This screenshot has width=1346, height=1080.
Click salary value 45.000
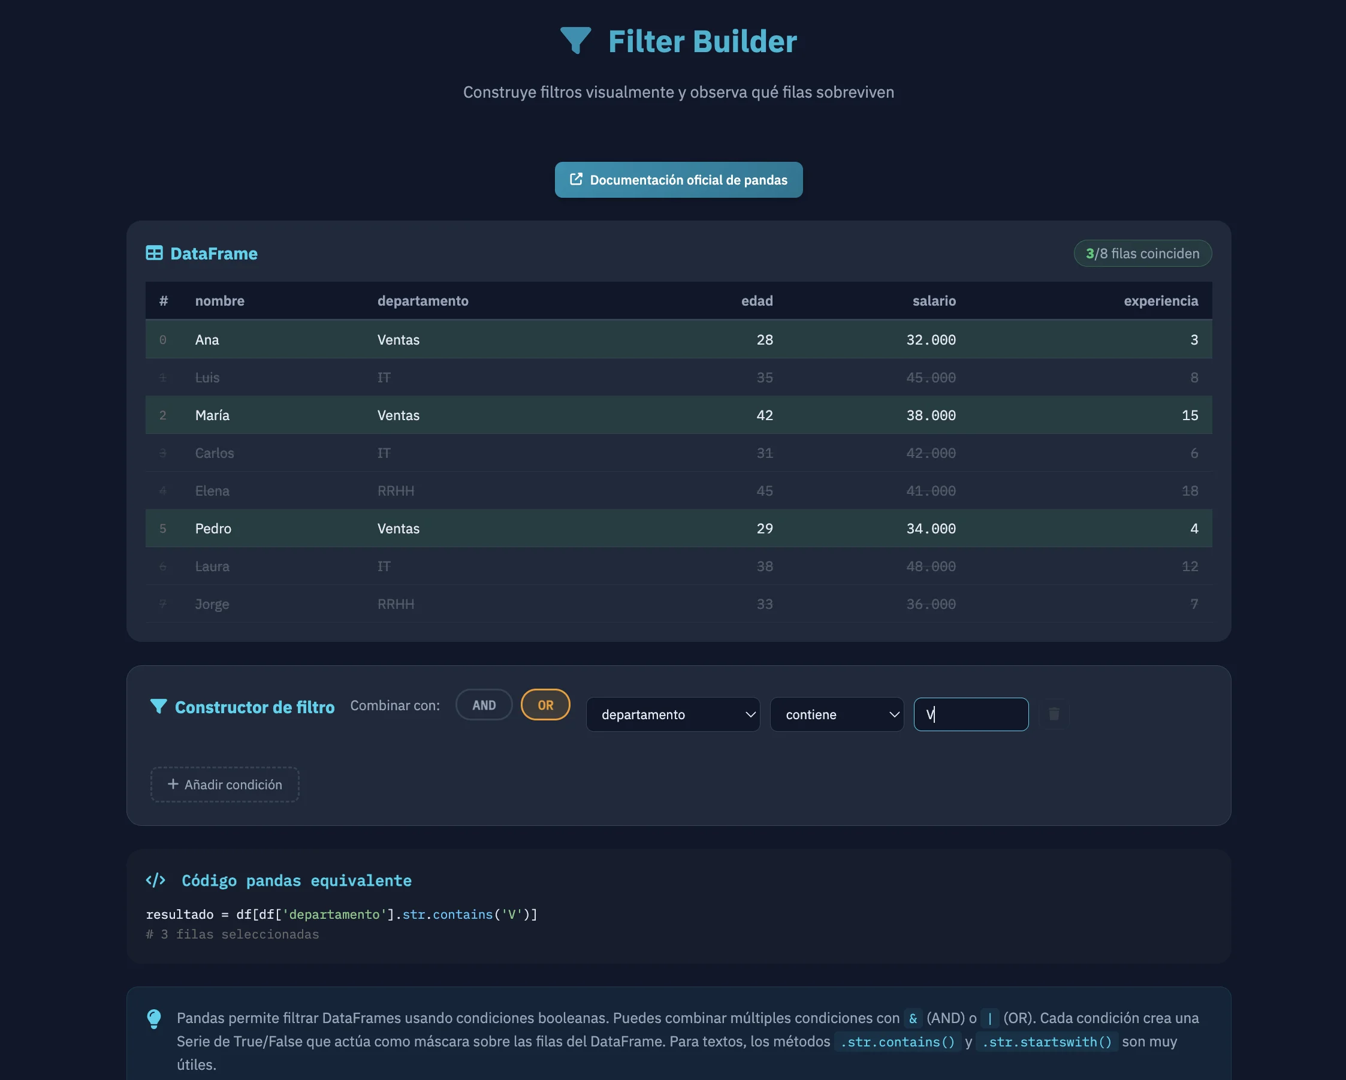(x=931, y=377)
